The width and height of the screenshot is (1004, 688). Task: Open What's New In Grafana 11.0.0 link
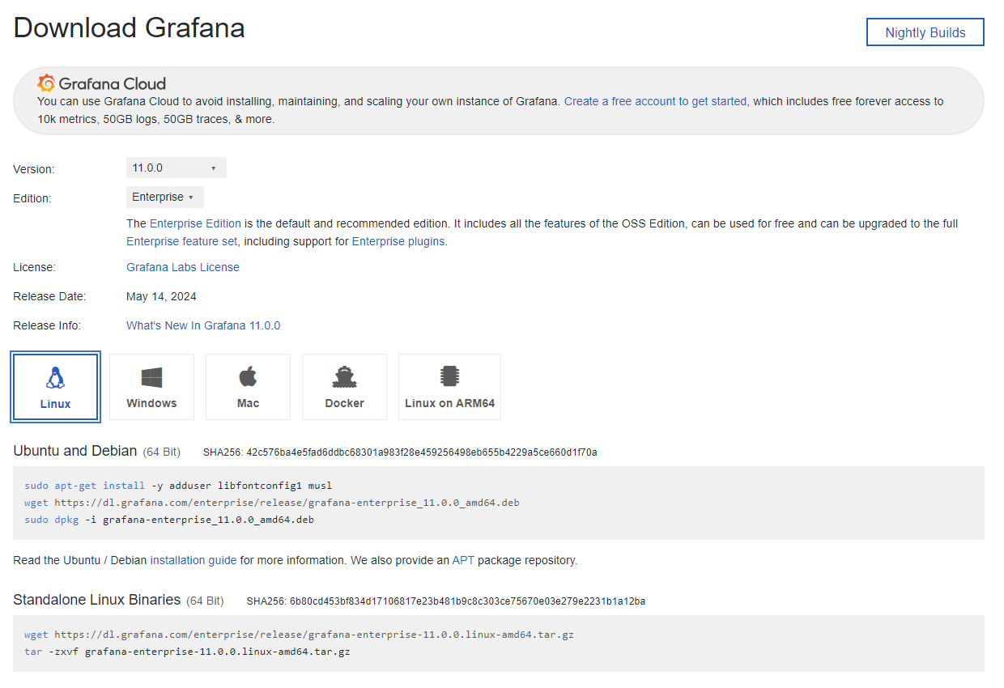click(x=203, y=325)
